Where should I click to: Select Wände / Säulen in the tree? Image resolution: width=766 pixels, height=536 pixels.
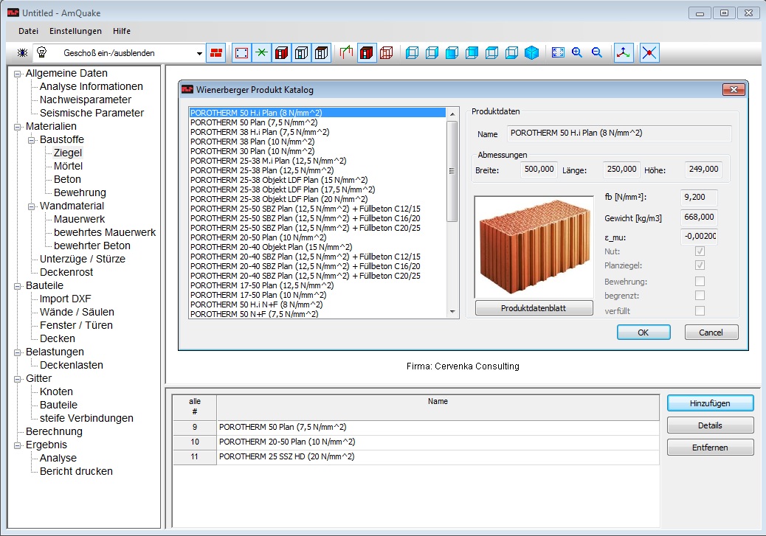[77, 312]
